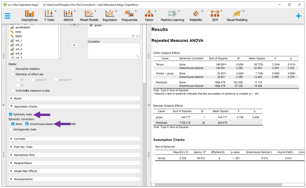Open the Descriptives analysis menu
The image size is (306, 188).
tap(29, 15)
